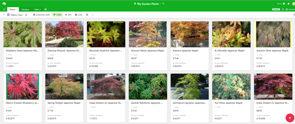Image resolution: width=295 pixels, height=124 pixels.
Task: Expand the views sidebar arrow before Gallery View
Action: [4, 15]
